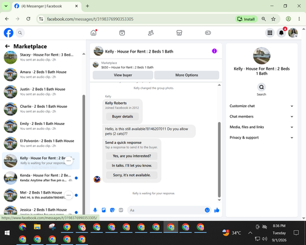Open the browser profile icon
Image resolution: width=306 pixels, height=245 pixels.
point(288,19)
